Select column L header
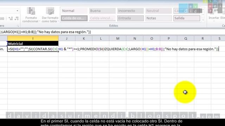 101,38
